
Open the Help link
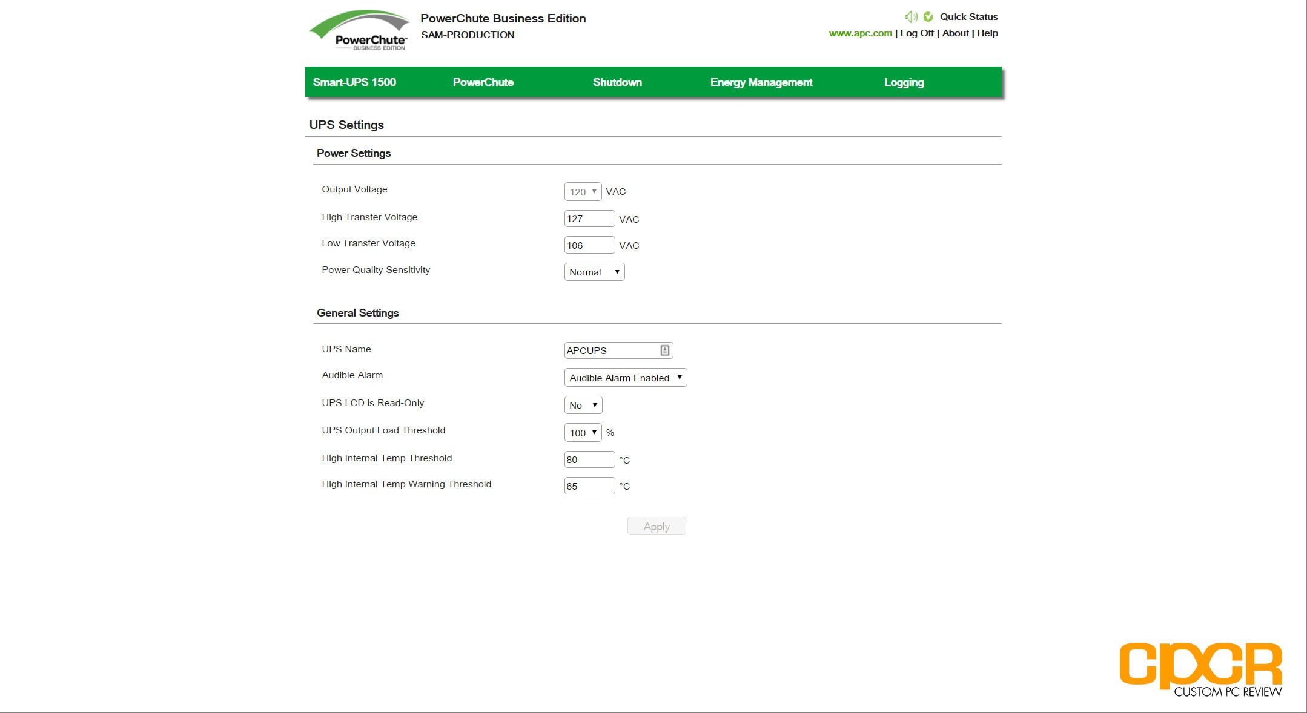click(x=987, y=33)
